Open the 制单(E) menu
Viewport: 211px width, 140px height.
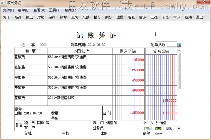tap(23, 10)
